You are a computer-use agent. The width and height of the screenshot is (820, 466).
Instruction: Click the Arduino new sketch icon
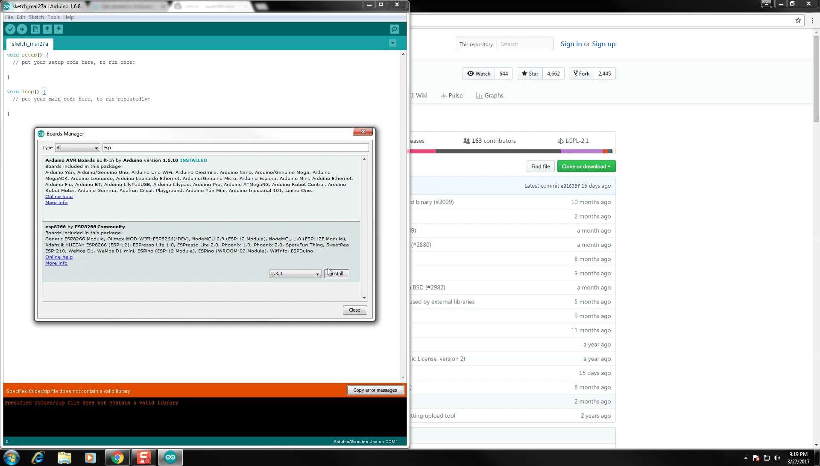point(35,29)
